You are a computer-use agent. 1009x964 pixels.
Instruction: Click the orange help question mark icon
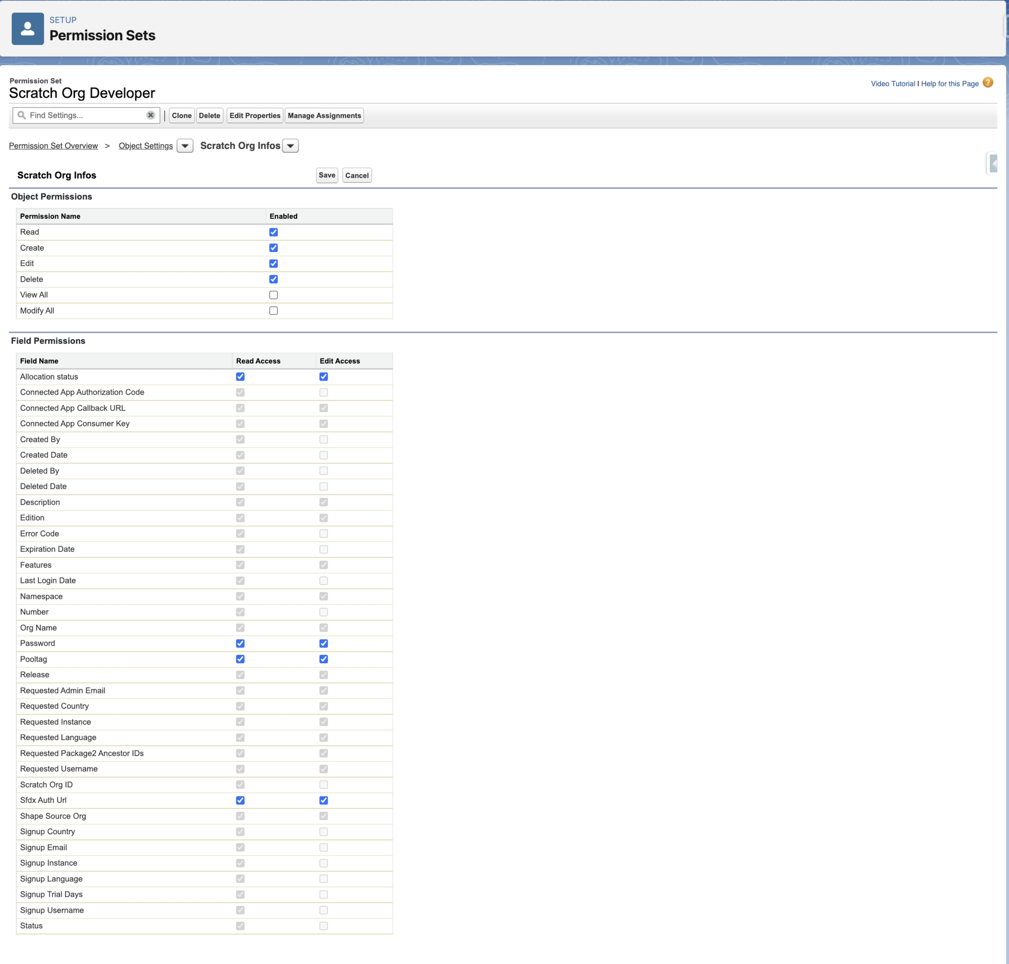(x=988, y=83)
